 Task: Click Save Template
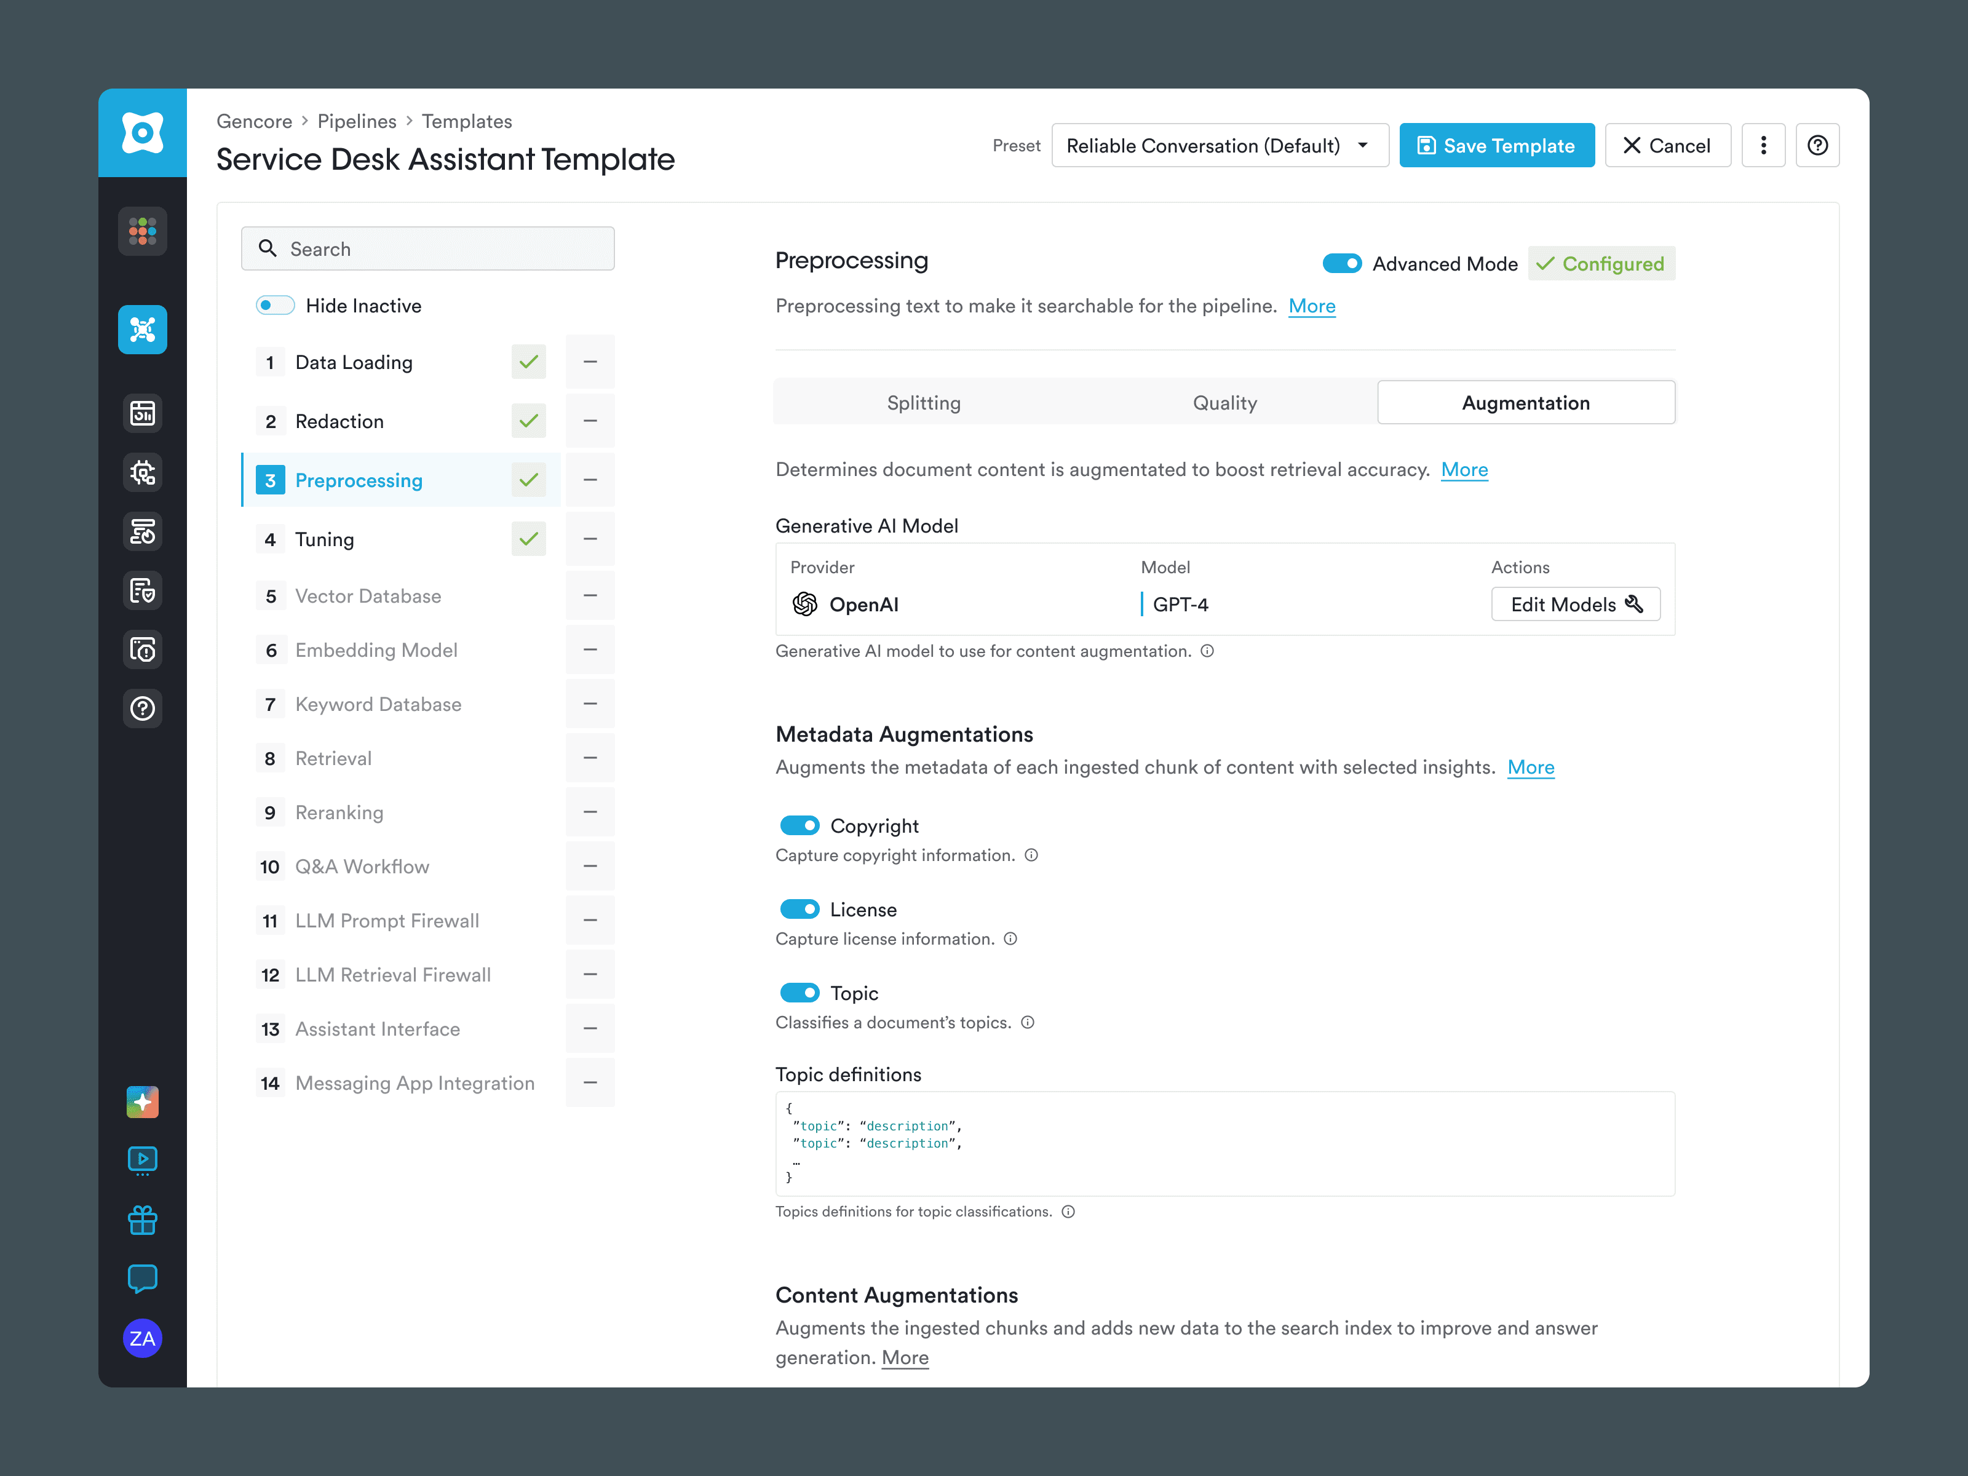click(1496, 145)
